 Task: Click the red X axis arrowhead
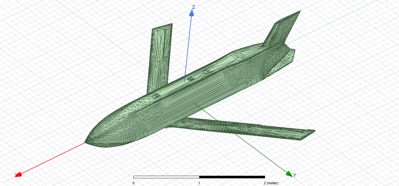coord(18,174)
